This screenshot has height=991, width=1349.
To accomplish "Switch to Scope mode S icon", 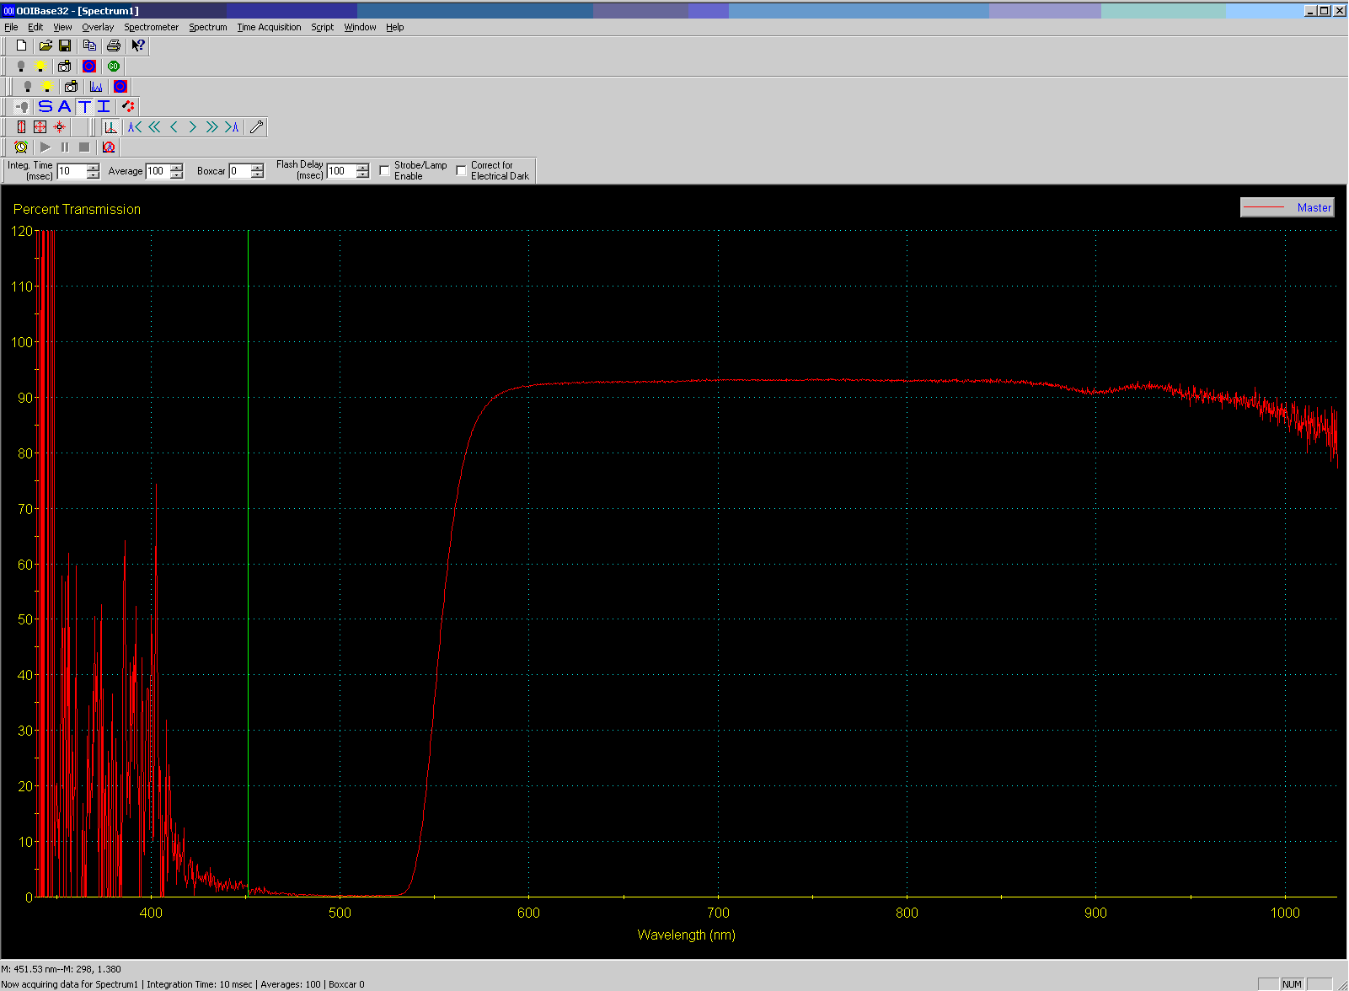I will tap(46, 106).
